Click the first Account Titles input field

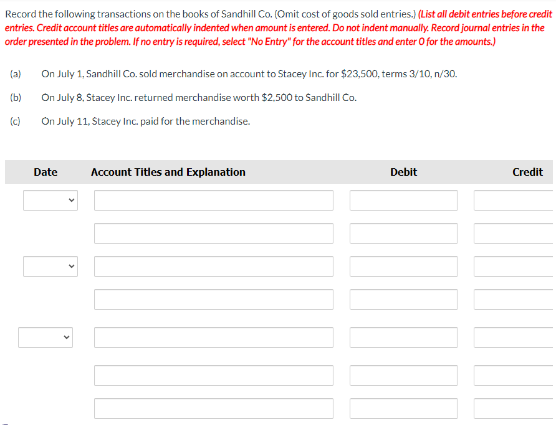[x=213, y=200]
